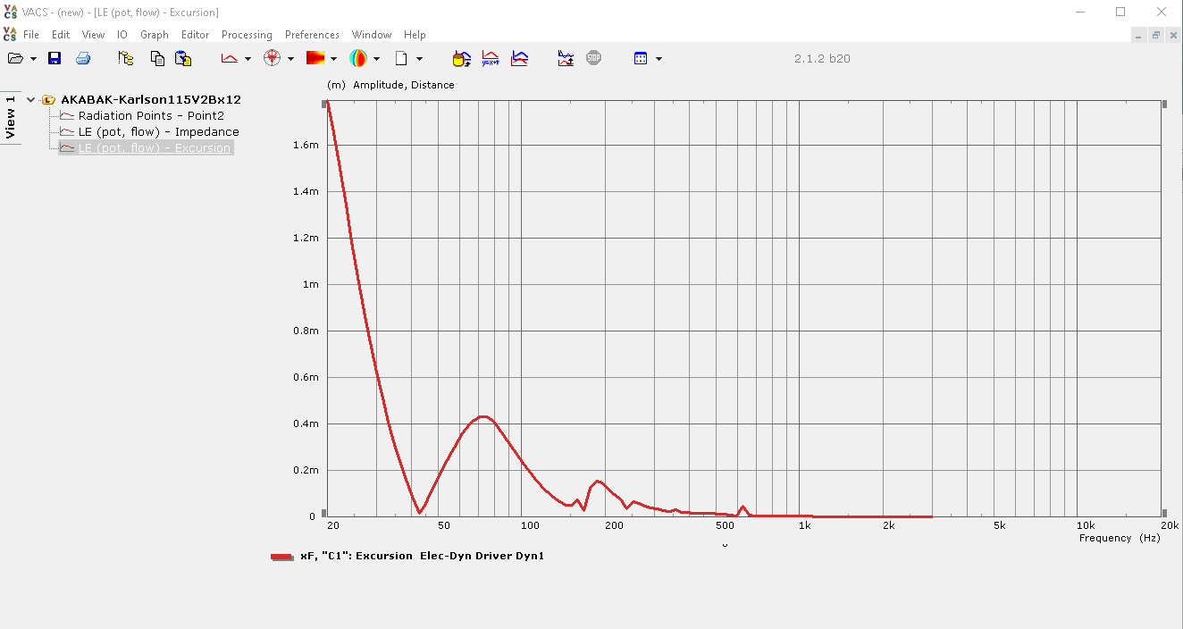Minimize the VACS application window
The image size is (1183, 629).
tap(1080, 13)
